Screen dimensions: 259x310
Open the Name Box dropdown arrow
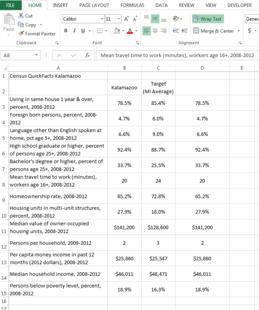click(x=36, y=55)
